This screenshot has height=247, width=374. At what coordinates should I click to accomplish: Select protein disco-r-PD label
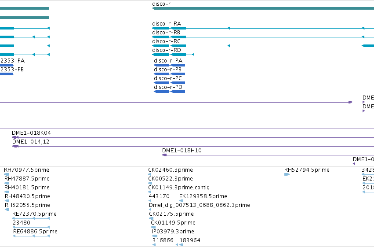168,87
